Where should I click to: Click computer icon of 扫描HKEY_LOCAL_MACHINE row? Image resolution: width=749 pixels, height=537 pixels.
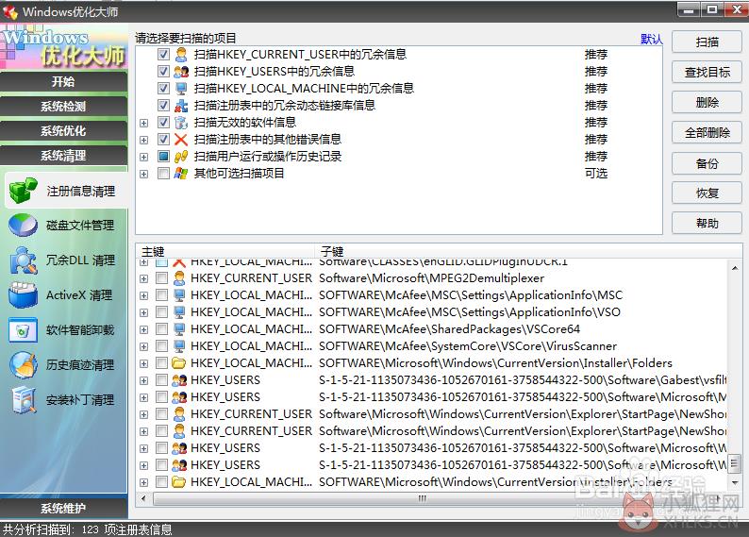180,89
